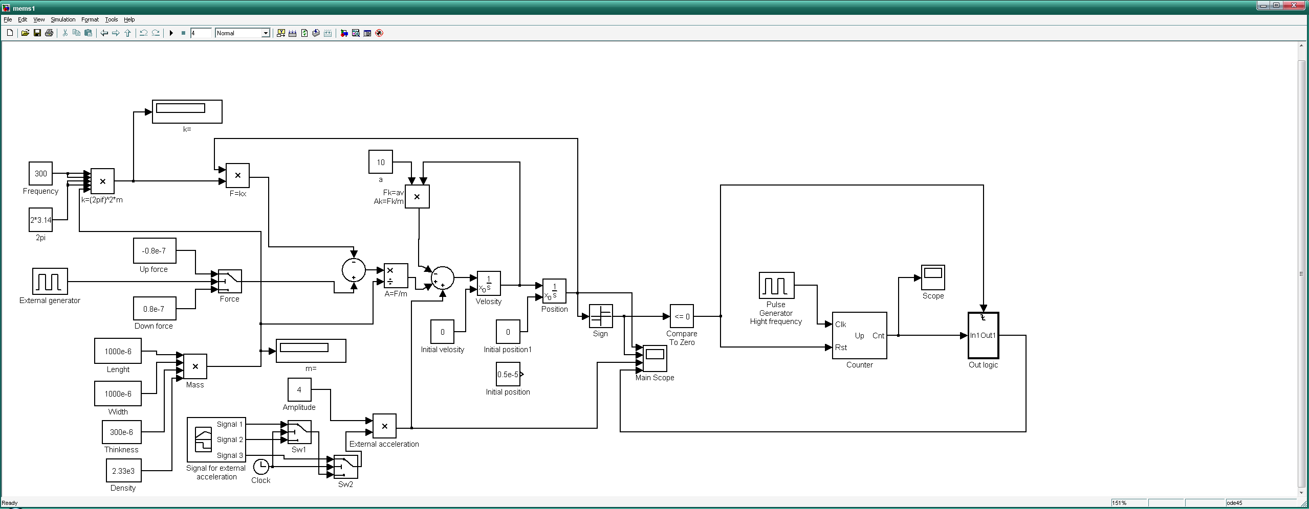Open the Main Scope block

click(655, 358)
